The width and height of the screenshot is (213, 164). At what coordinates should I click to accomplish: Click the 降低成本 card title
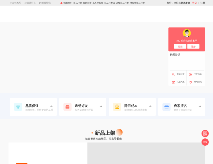coord(131,106)
